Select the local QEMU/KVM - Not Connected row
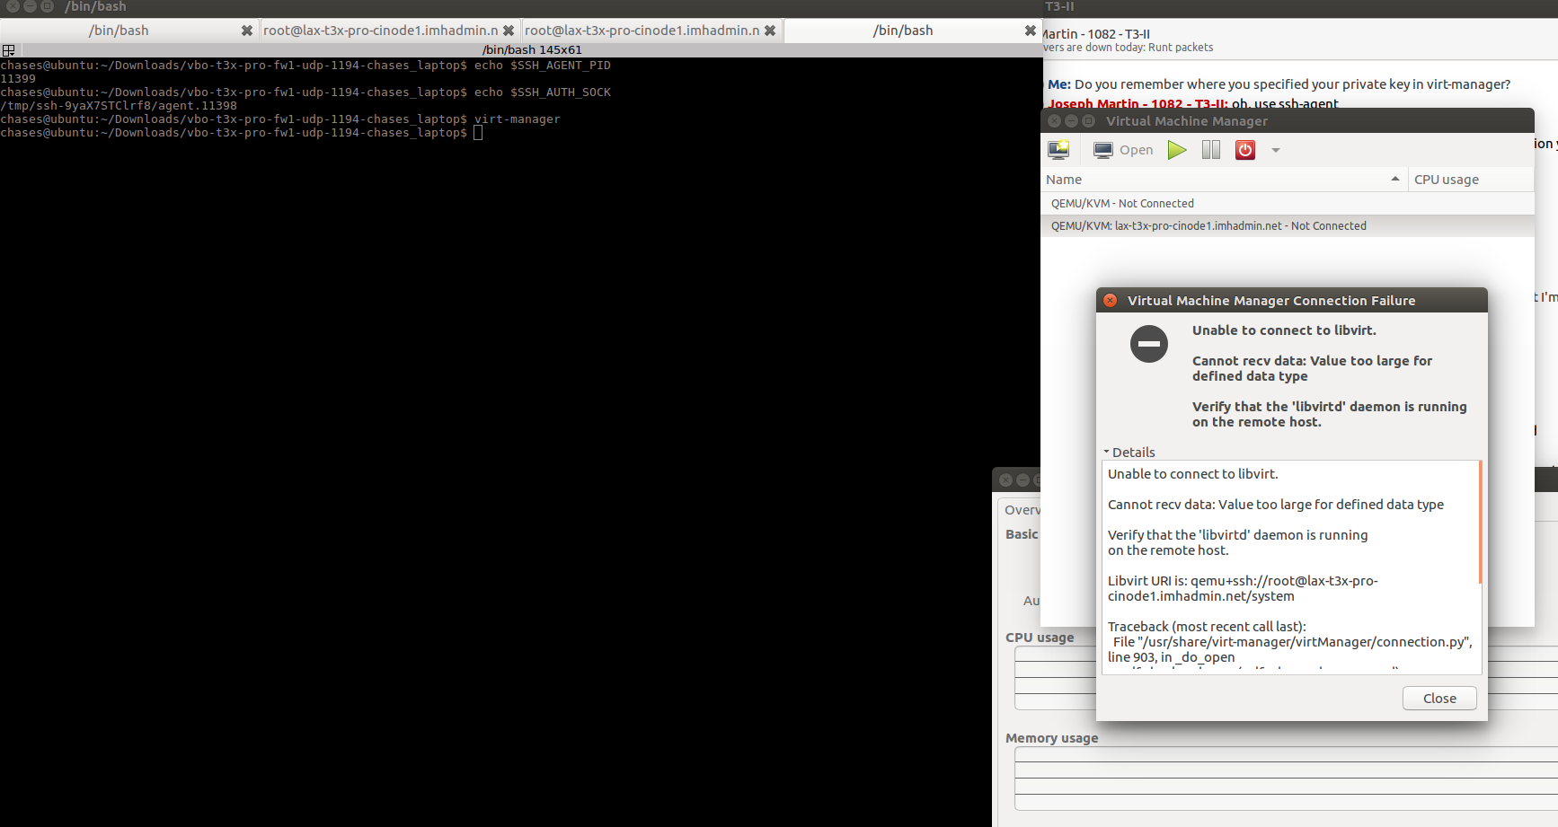This screenshot has width=1558, height=827. [1122, 204]
